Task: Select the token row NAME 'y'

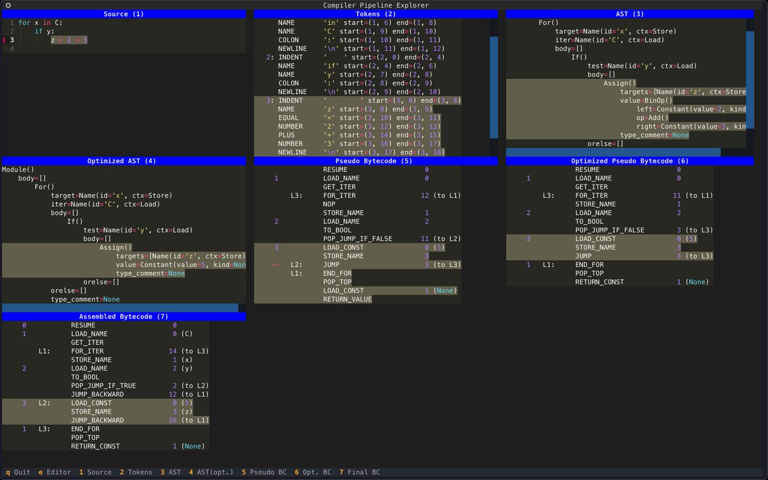Action: [x=356, y=74]
